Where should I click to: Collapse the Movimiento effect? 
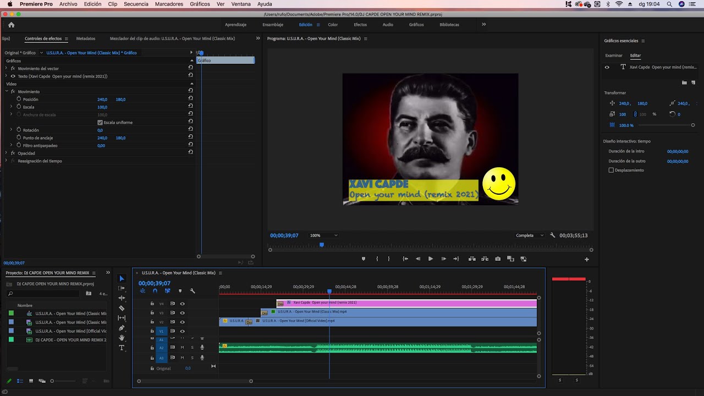6,91
